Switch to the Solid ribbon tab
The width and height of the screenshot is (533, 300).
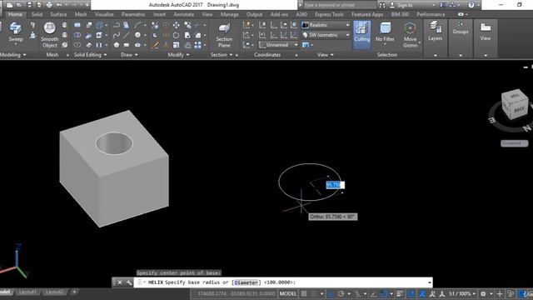pos(37,14)
